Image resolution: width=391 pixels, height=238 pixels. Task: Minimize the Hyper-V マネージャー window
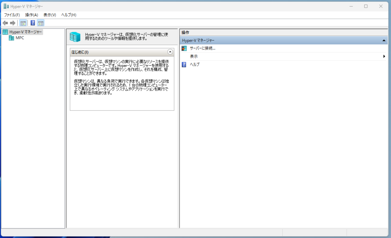[351, 6]
